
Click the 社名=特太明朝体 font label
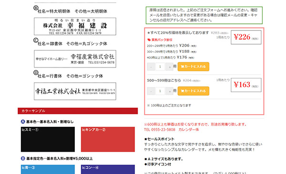72,11
